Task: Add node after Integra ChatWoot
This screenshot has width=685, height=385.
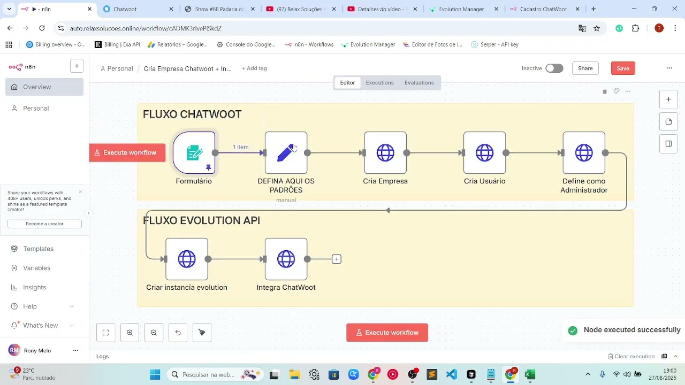Action: coord(336,259)
